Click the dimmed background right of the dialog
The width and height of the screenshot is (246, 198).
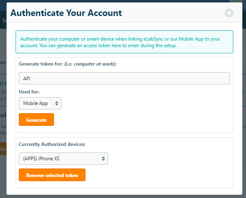pyautogui.click(x=244, y=102)
